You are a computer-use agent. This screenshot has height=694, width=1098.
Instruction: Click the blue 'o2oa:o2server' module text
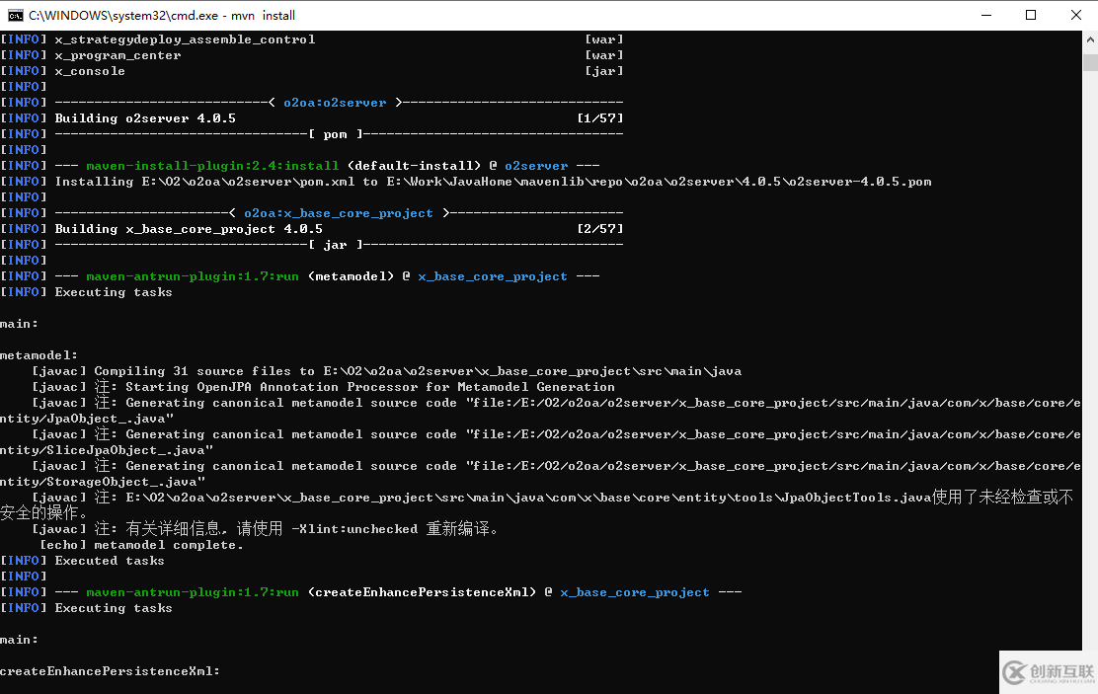[335, 103]
